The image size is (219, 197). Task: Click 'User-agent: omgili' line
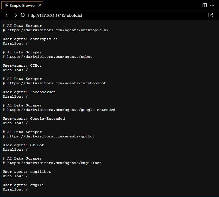click(23, 185)
